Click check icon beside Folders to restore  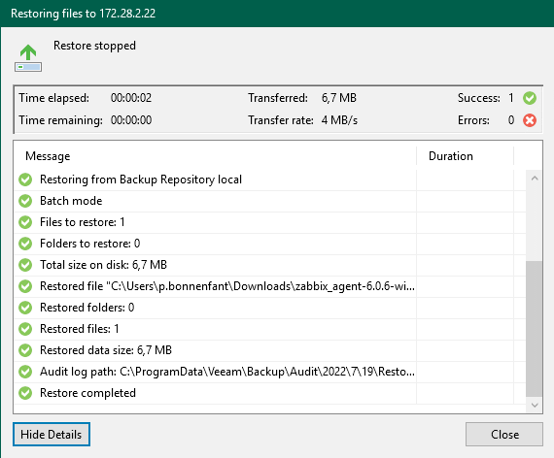(25, 244)
